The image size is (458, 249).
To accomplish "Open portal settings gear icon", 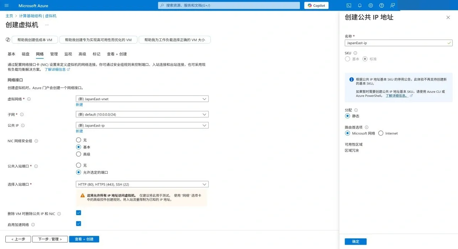I will pyautogui.click(x=371, y=5).
